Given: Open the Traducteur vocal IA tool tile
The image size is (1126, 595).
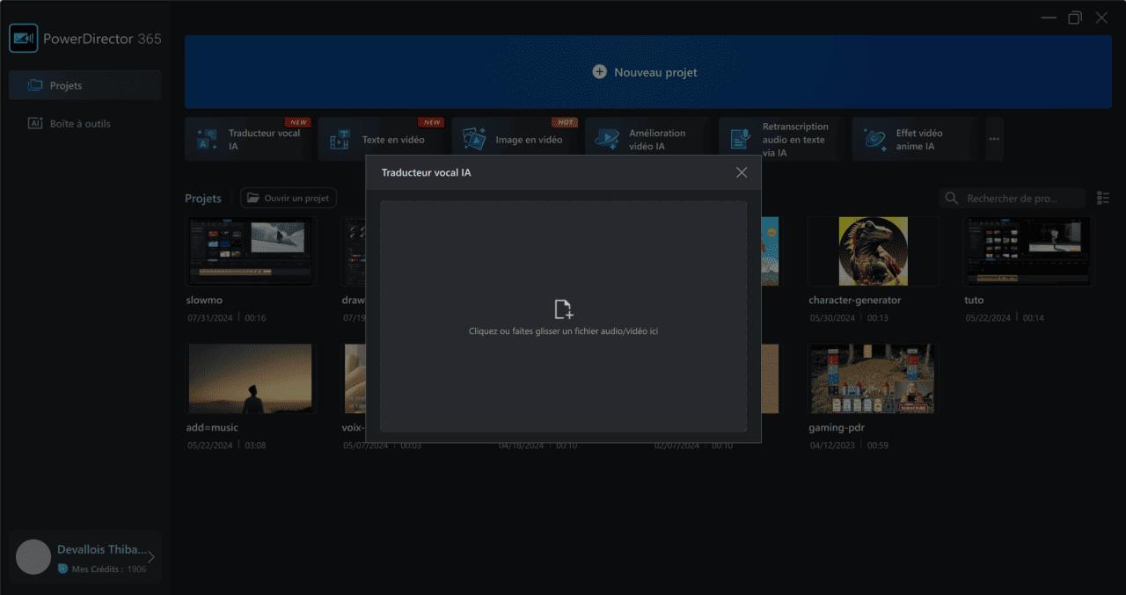Looking at the screenshot, I should 247,140.
